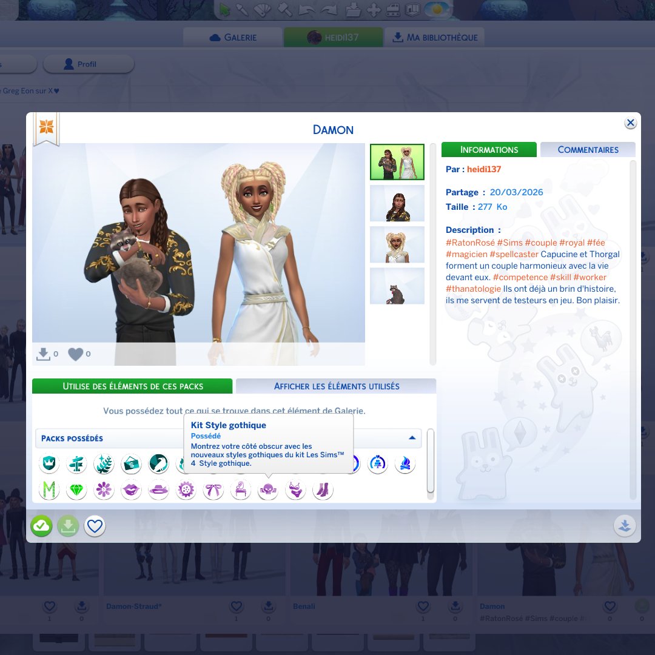Viewport: 655px width, 655px height.
Task: Click the purple bow kit icon
Action: pos(213,489)
